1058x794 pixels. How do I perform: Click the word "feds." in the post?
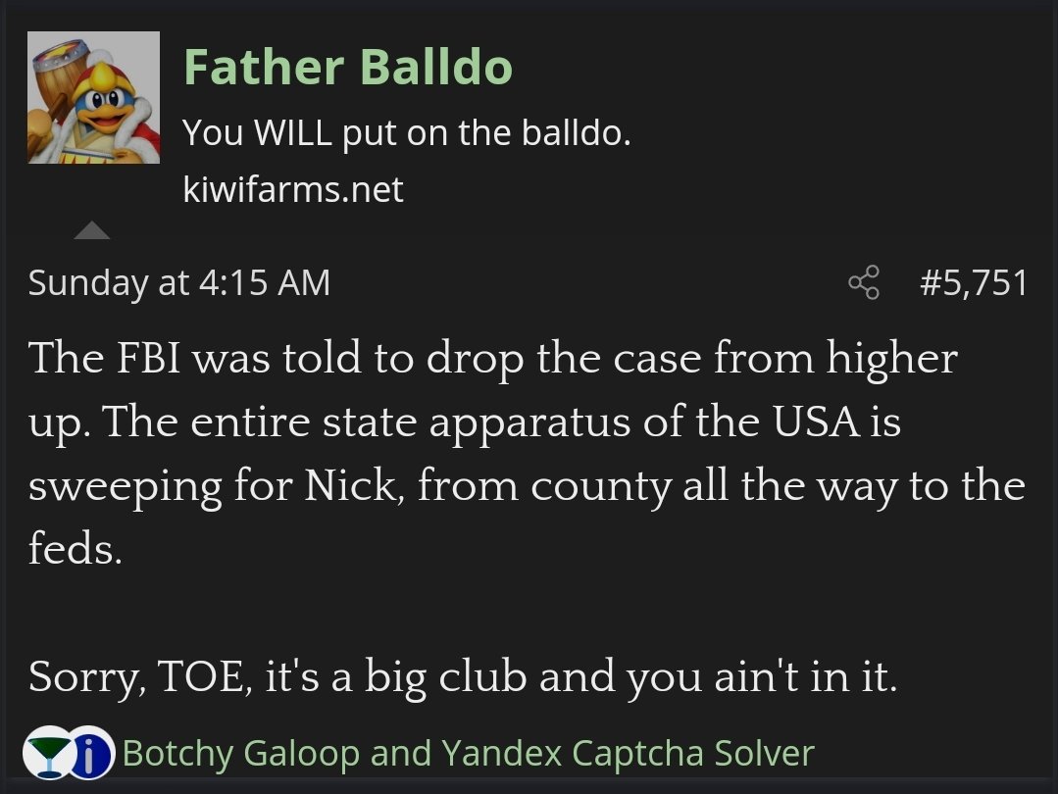pyautogui.click(x=76, y=550)
